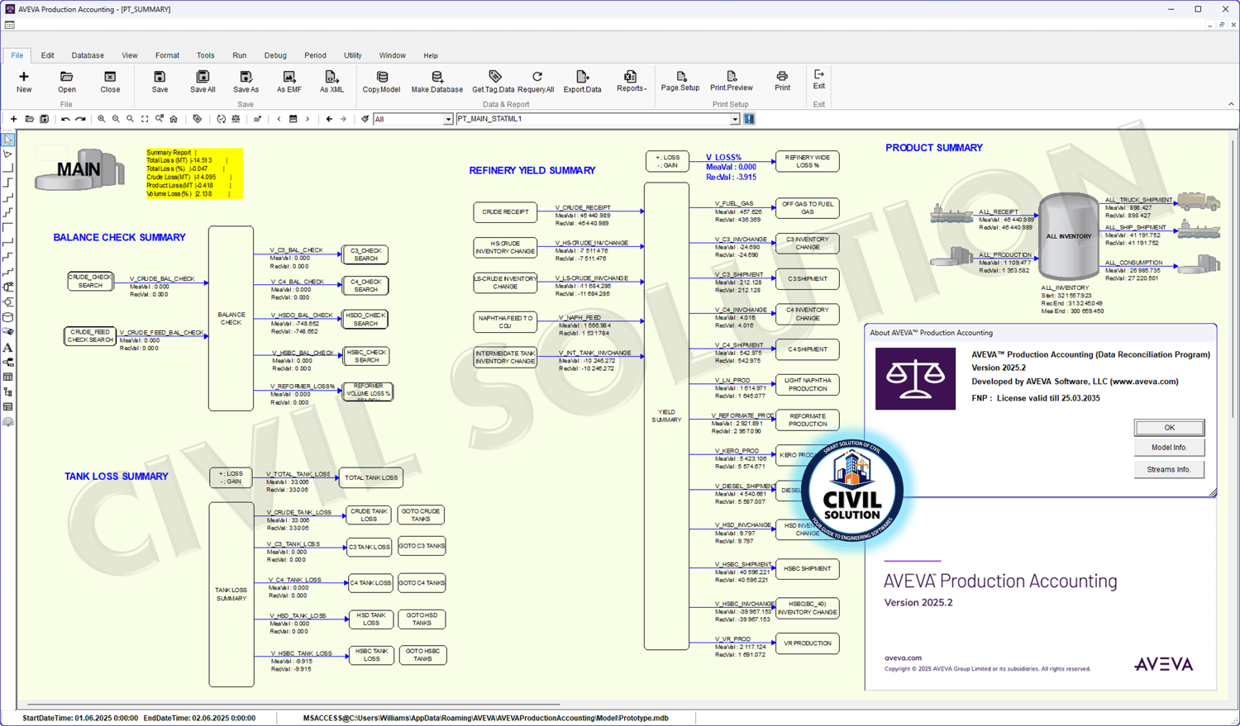The height and width of the screenshot is (726, 1240).
Task: Click the StartDateTime entry in the status bar
Action: 80,719
